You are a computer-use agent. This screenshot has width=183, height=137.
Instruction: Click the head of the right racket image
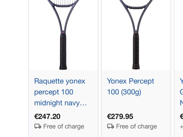(136, 2)
